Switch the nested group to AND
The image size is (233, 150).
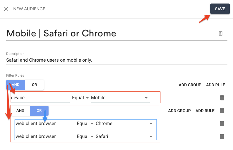coord(20,111)
